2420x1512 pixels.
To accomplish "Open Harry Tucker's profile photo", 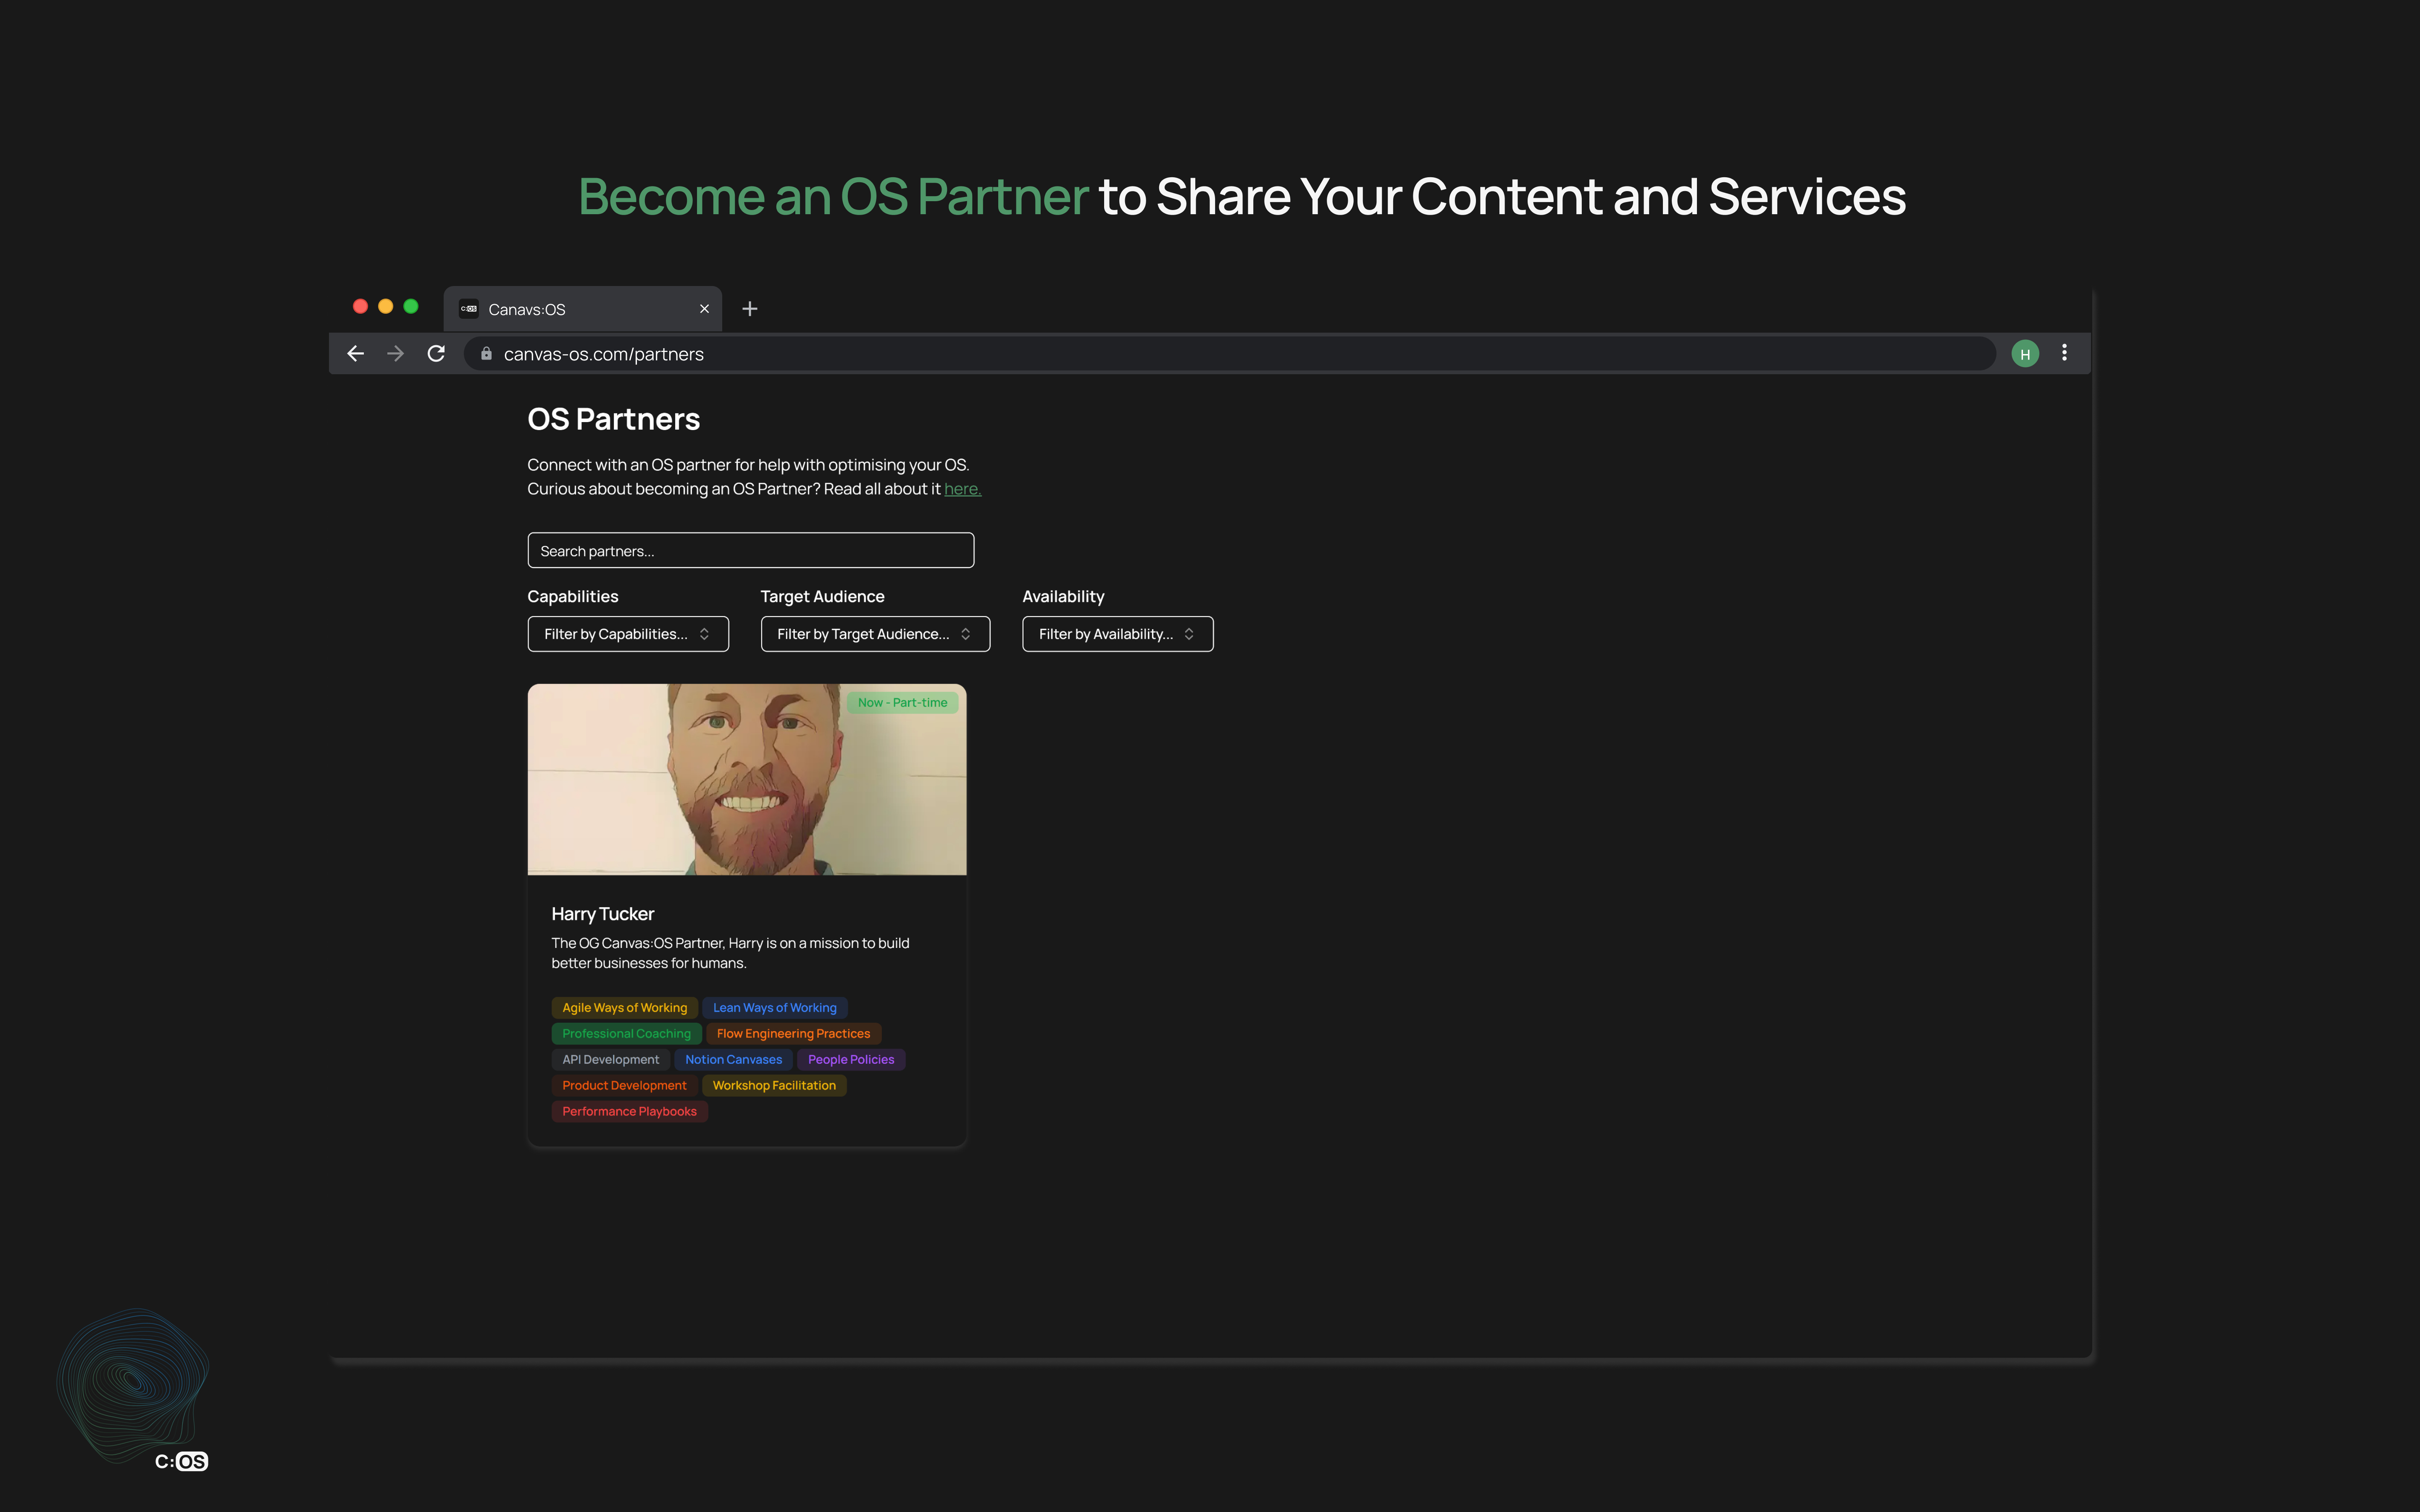I will [x=747, y=779].
